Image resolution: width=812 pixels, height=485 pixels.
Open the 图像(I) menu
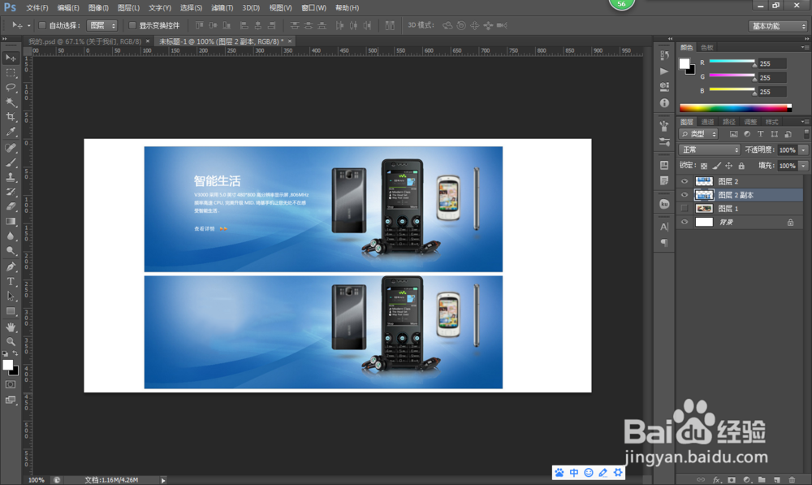coord(98,8)
